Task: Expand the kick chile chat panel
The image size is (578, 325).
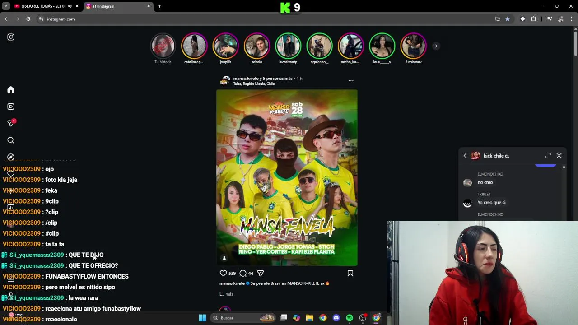Action: click(x=548, y=156)
